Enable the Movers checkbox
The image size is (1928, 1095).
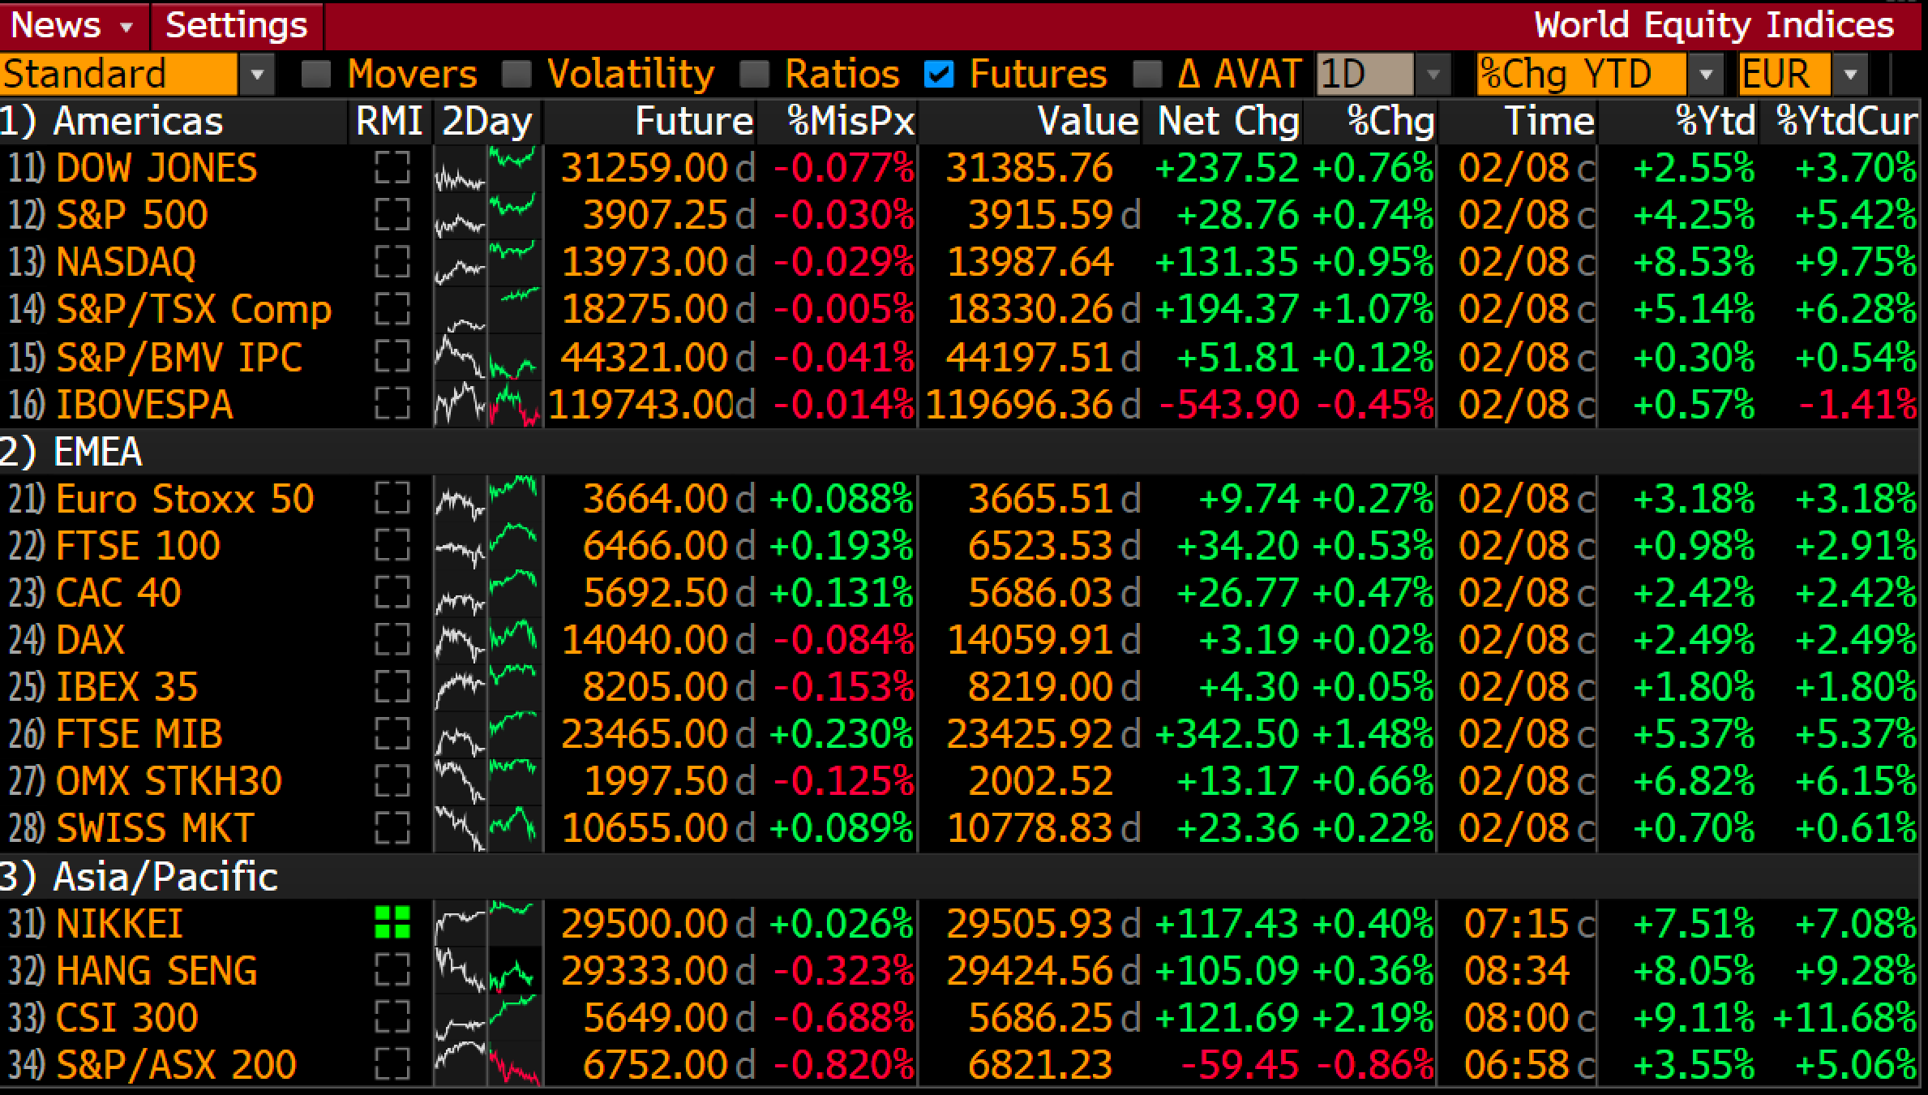315,73
